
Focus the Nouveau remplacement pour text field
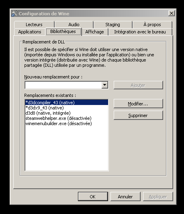(x=63, y=85)
